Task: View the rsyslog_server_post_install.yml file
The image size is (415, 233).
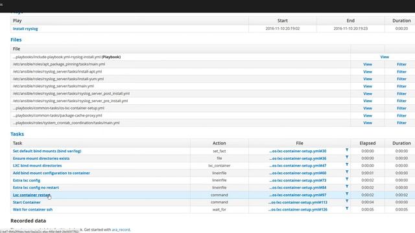Action: [368, 93]
